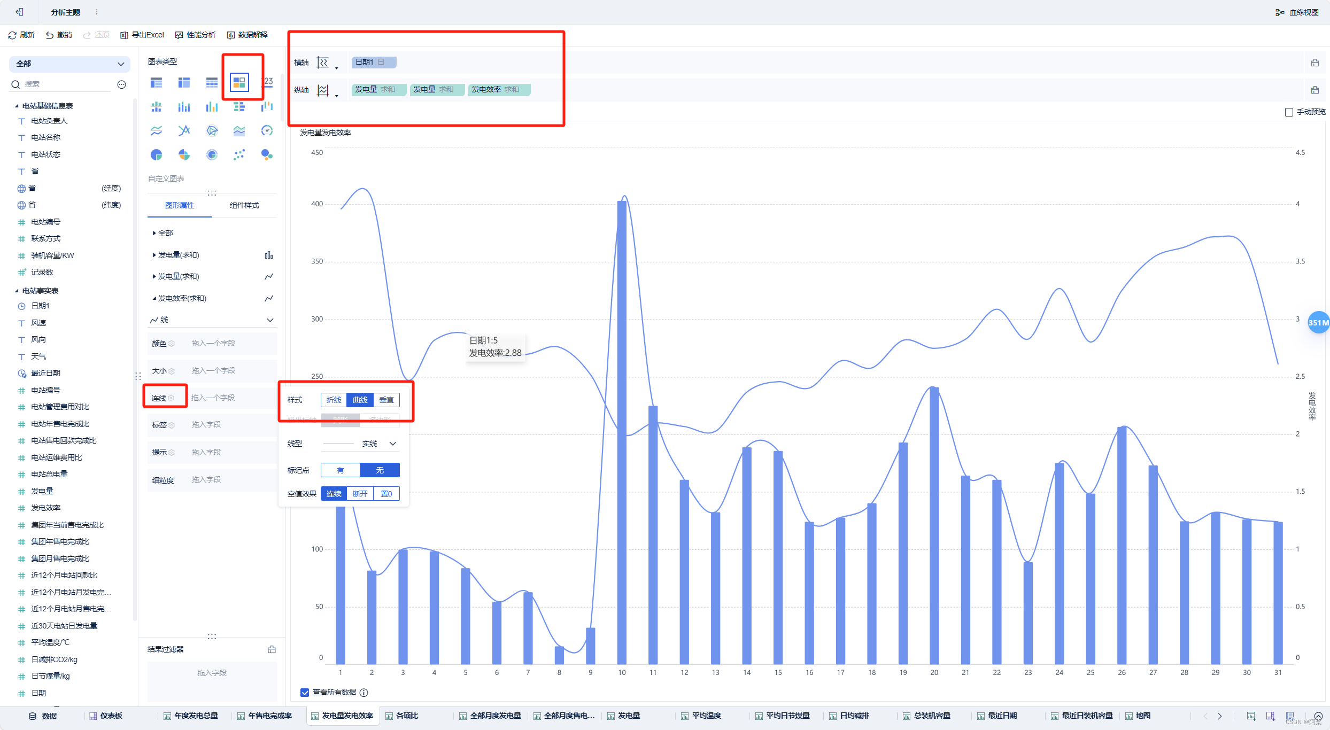Pick the gauge dashboard chart type icon
This screenshot has height=730, width=1330.
tap(267, 130)
